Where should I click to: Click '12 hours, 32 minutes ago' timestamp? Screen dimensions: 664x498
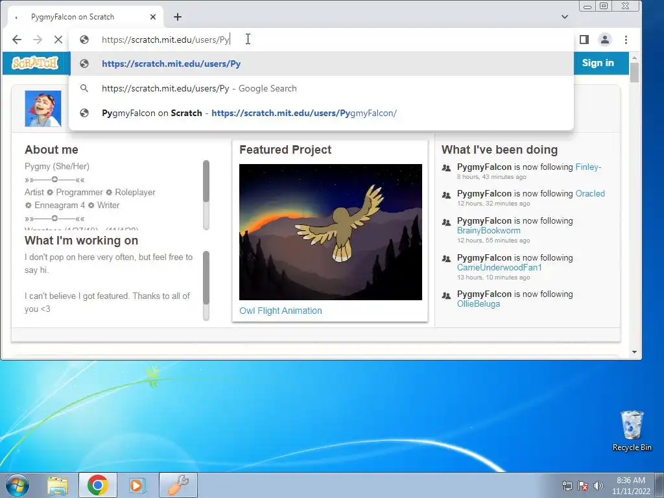pyautogui.click(x=493, y=203)
